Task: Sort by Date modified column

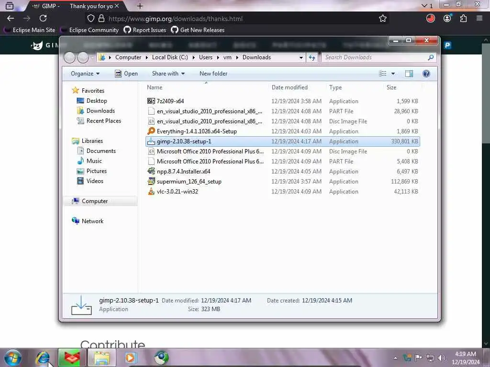Action: pyautogui.click(x=297, y=87)
